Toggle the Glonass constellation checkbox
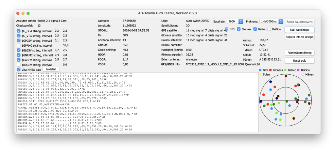The height and width of the screenshot is (153, 335). [239, 29]
